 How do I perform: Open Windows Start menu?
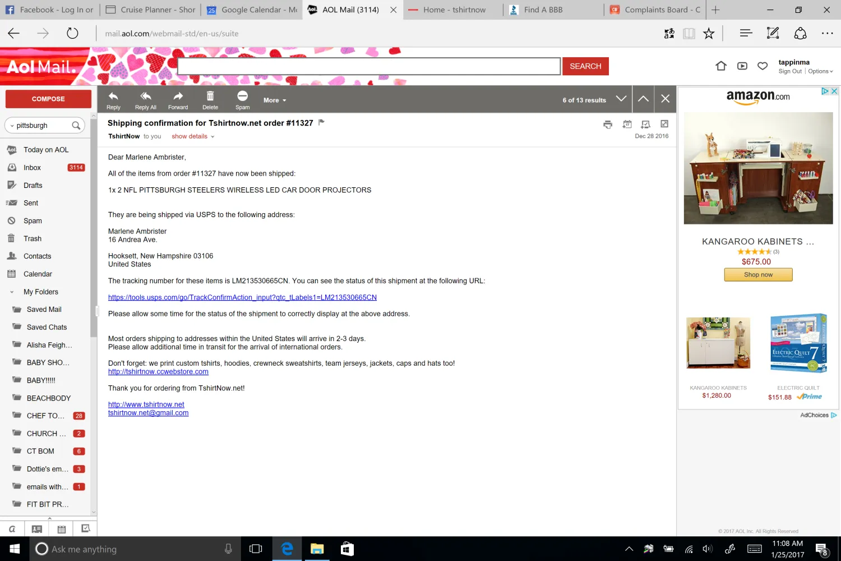(15, 549)
